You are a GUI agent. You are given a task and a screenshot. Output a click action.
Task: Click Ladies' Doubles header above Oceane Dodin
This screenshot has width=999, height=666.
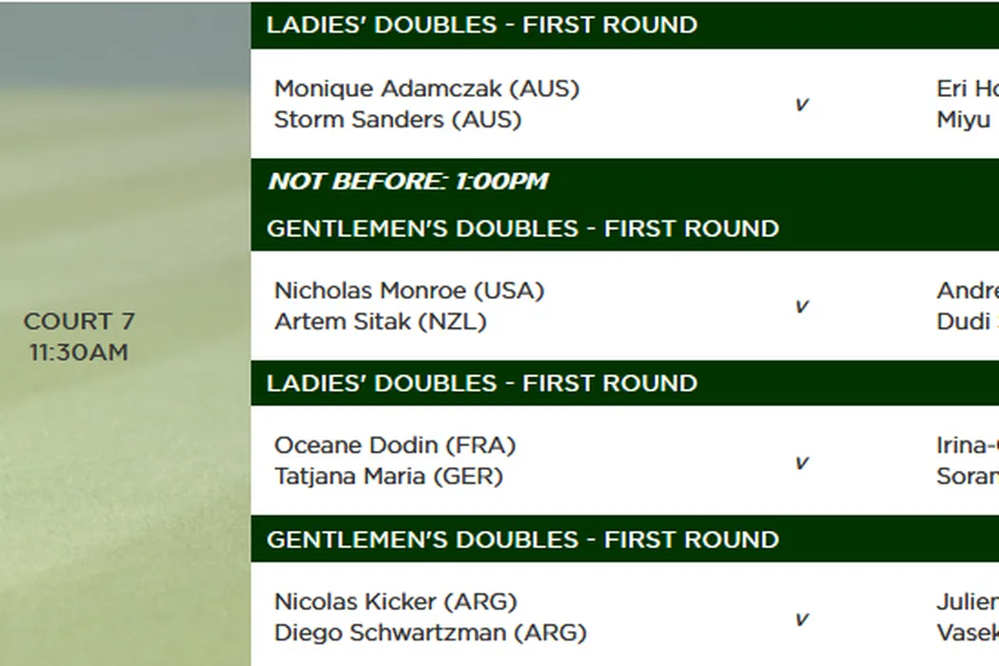point(481,383)
